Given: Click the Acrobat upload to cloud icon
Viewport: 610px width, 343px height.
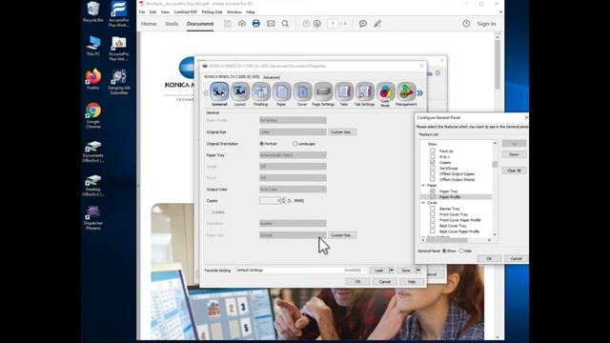Looking at the screenshot, I should click(x=241, y=24).
